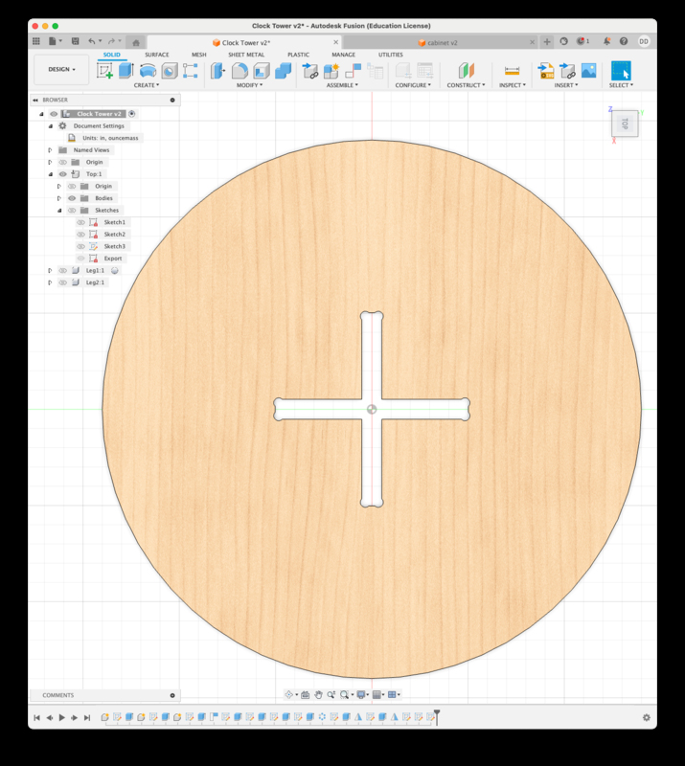This screenshot has width=685, height=766.
Task: Show the Sketches folder via eye icon
Action: click(x=72, y=210)
